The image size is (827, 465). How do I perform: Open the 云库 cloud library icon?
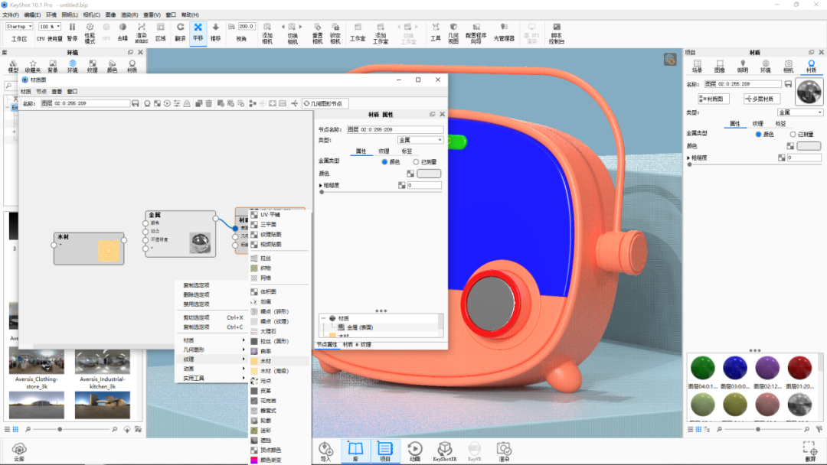(19, 451)
